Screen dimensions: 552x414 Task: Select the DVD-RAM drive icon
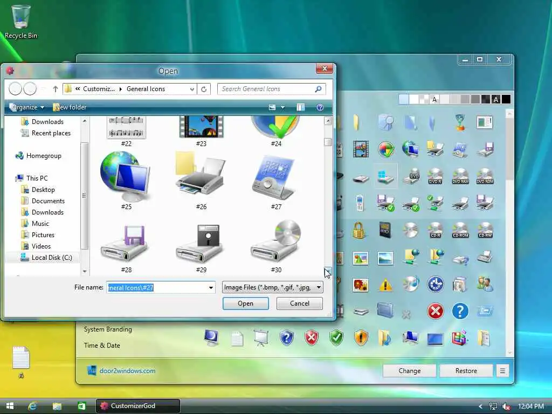460,176
